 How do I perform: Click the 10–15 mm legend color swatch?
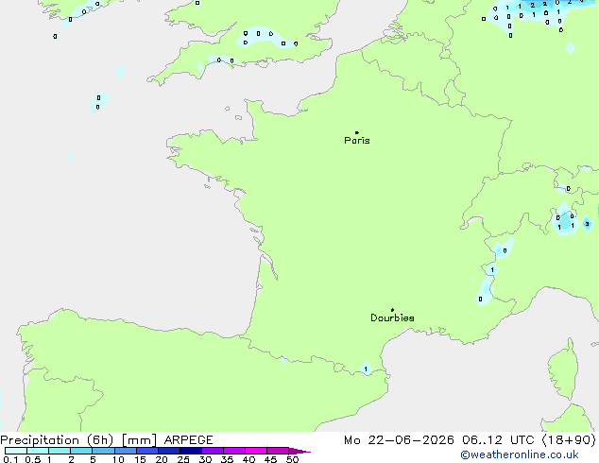pos(126,451)
